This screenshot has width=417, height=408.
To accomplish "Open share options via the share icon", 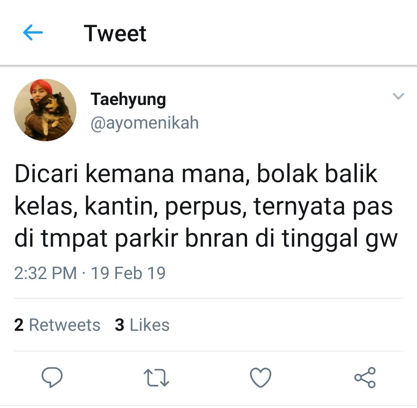I will (365, 378).
